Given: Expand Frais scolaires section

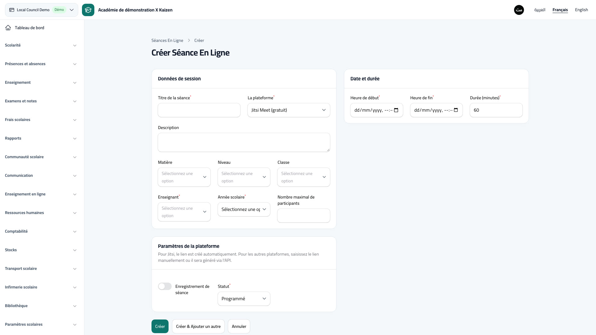Looking at the screenshot, I should (41, 120).
